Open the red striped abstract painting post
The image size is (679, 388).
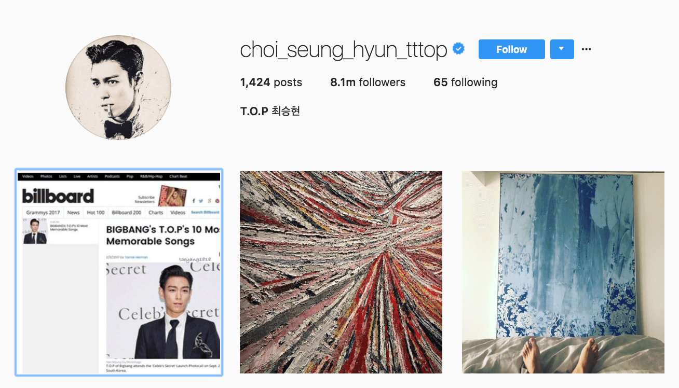(341, 272)
